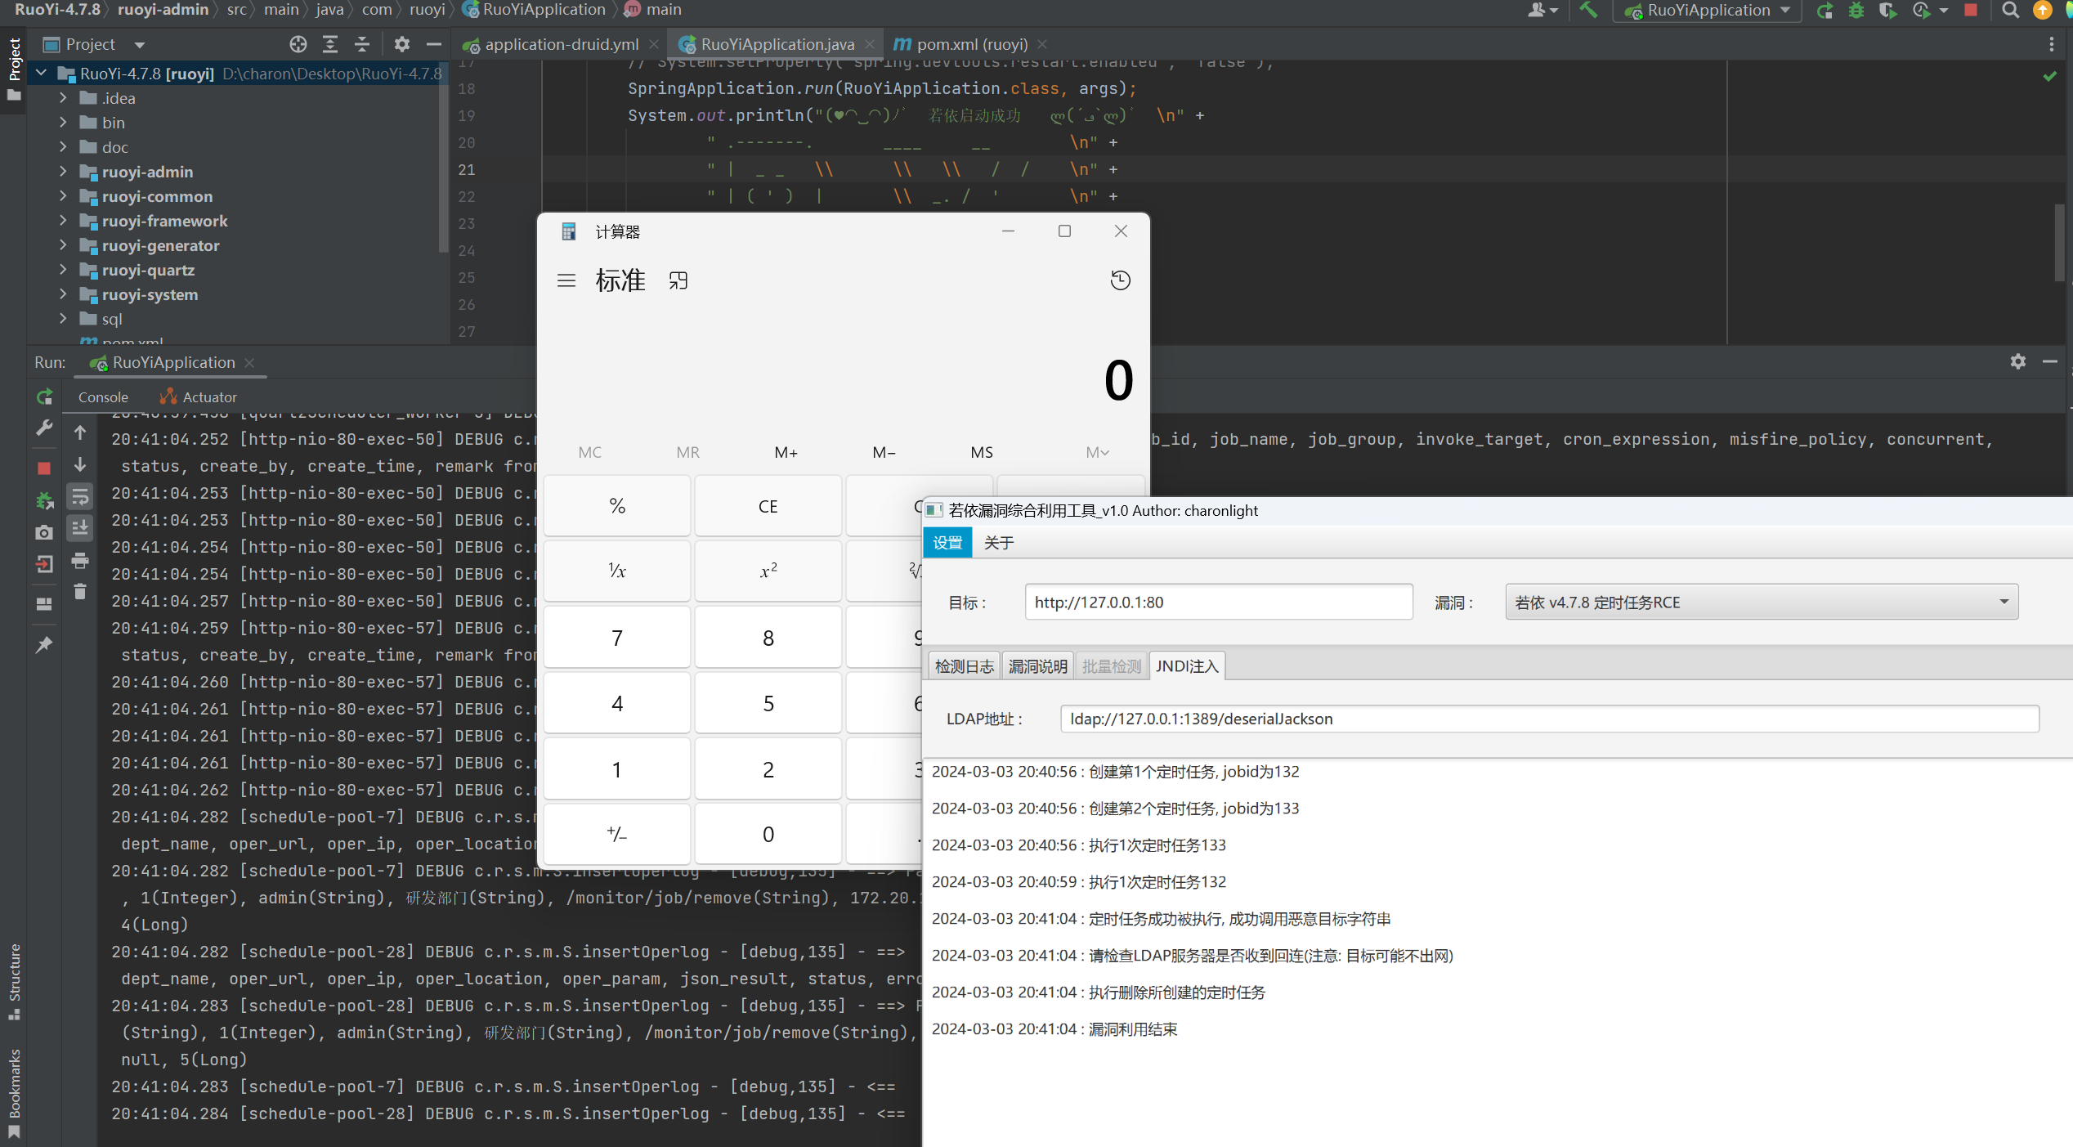Open the Actuator tab in Run panel
The height and width of the screenshot is (1147, 2073).
(199, 397)
